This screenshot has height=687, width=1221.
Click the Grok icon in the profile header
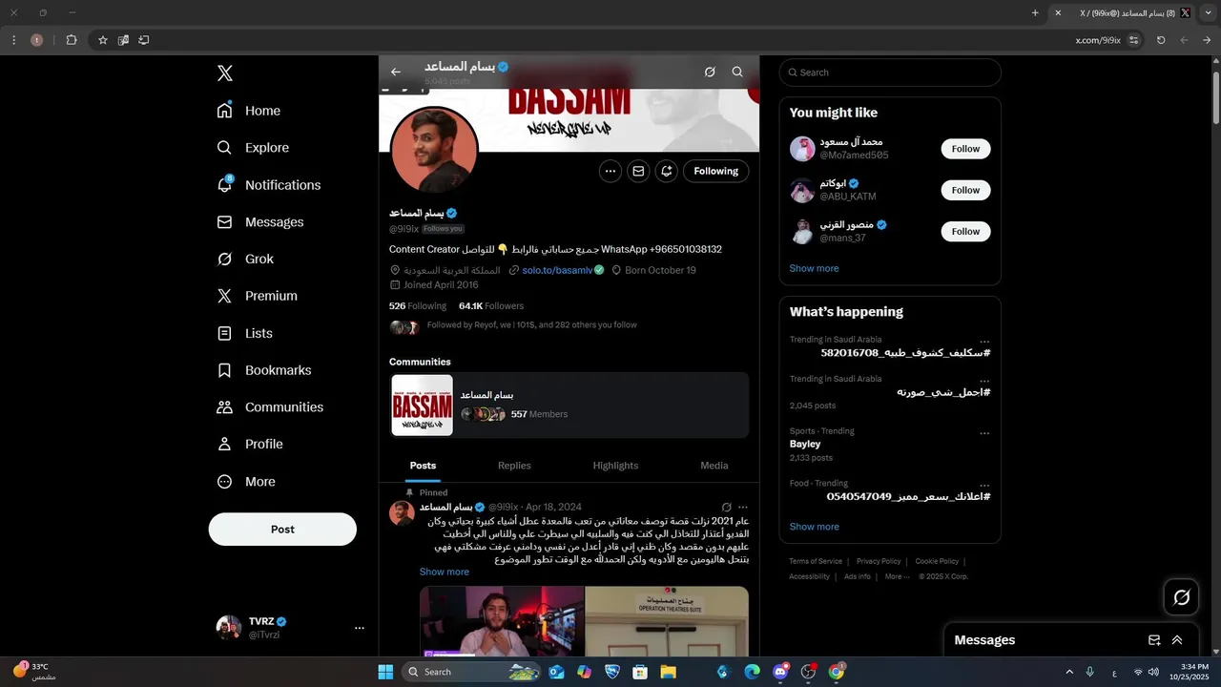coord(710,72)
